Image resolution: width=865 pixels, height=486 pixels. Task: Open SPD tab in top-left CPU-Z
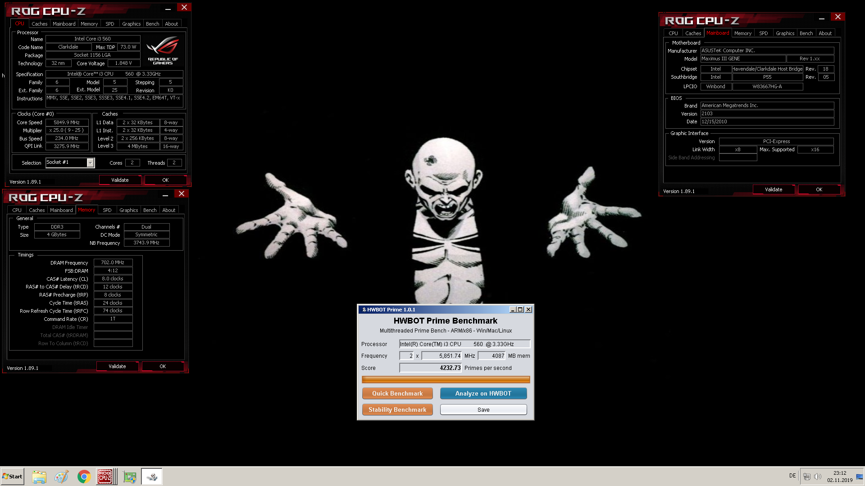[x=110, y=24]
